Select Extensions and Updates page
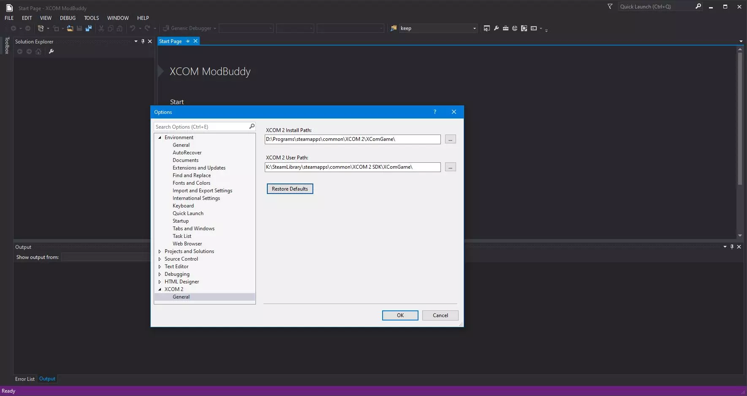 pyautogui.click(x=199, y=168)
